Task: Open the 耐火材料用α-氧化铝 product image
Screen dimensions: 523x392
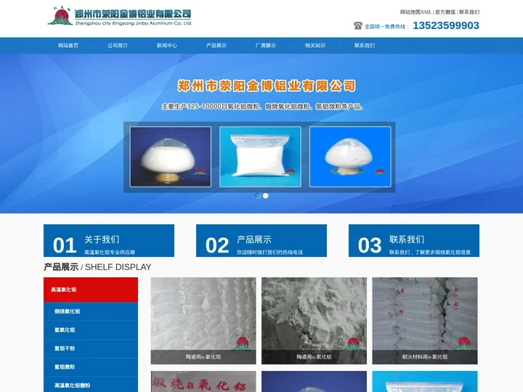Action: click(x=425, y=321)
